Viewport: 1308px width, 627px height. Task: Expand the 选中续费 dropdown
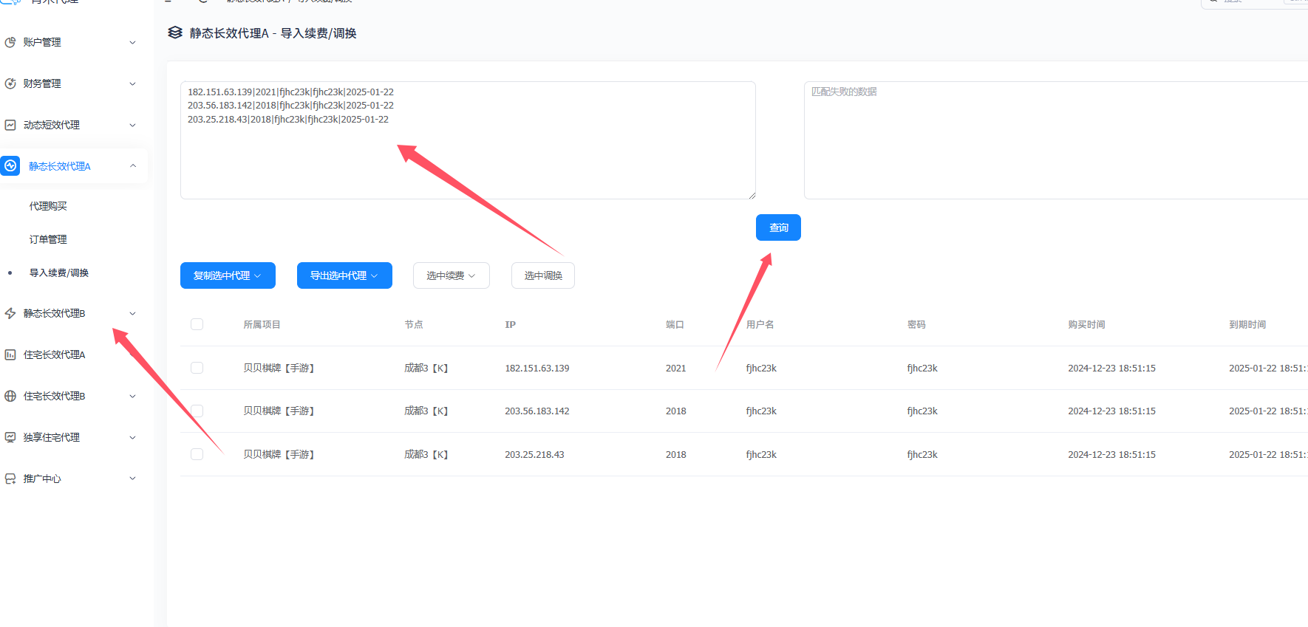pyautogui.click(x=451, y=275)
